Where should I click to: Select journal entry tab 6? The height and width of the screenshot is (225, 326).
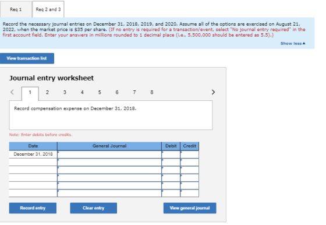click(x=117, y=93)
